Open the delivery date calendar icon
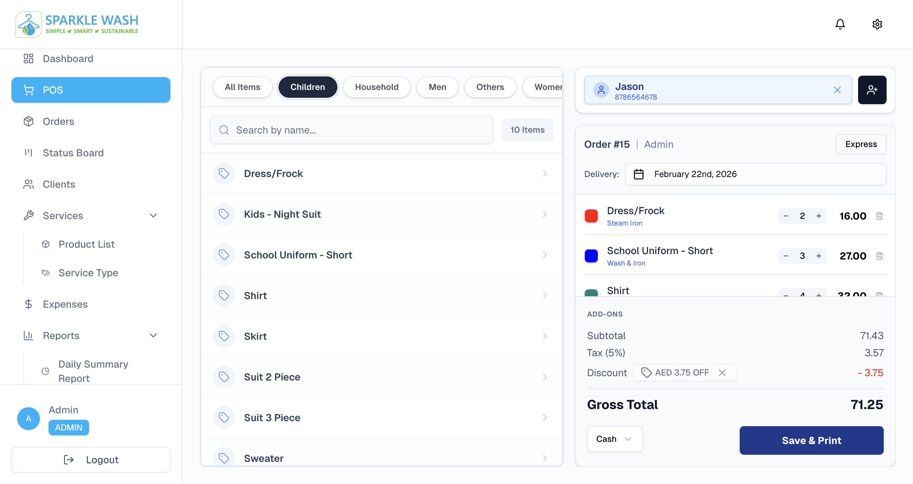The width and height of the screenshot is (913, 484). click(x=639, y=174)
